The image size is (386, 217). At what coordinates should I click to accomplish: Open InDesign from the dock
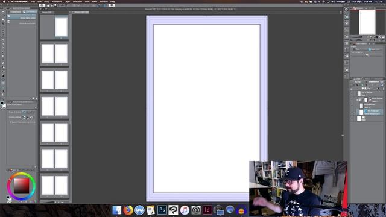[207, 210]
